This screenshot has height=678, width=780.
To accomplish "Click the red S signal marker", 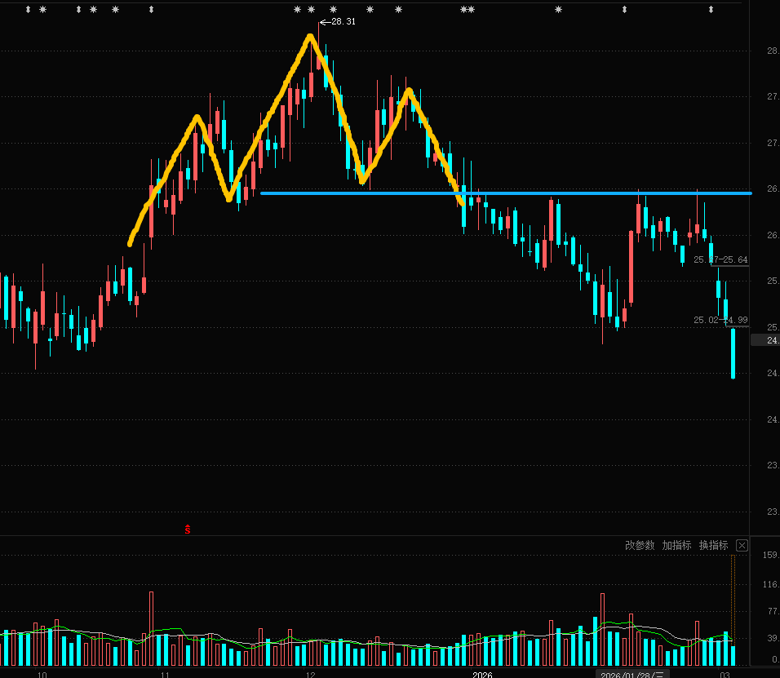I will point(188,530).
